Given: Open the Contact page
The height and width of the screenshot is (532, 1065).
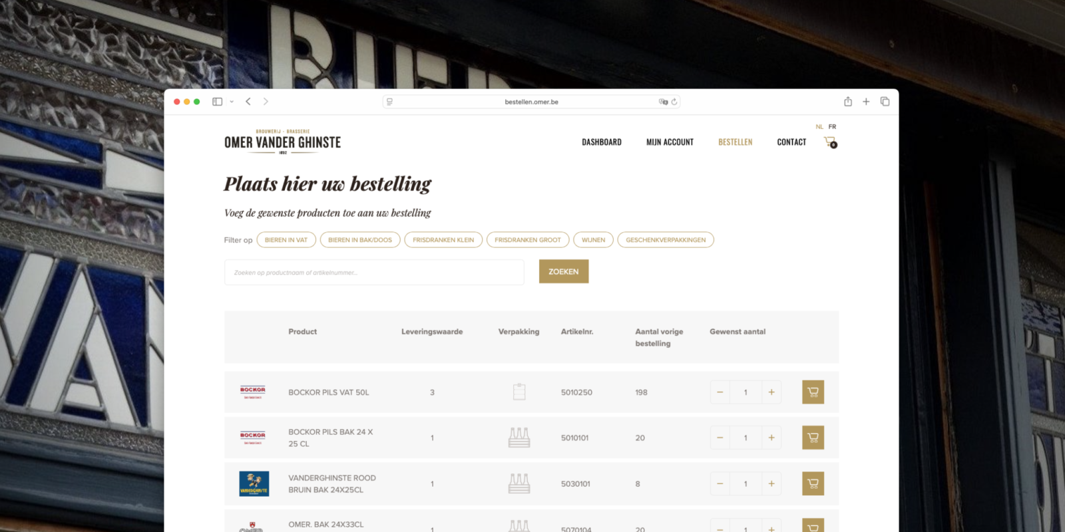Looking at the screenshot, I should [x=791, y=142].
